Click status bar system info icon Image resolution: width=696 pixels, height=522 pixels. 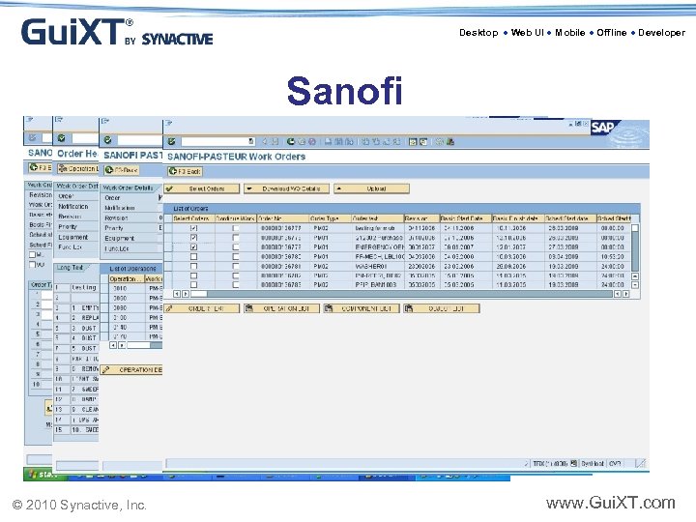coord(573,463)
